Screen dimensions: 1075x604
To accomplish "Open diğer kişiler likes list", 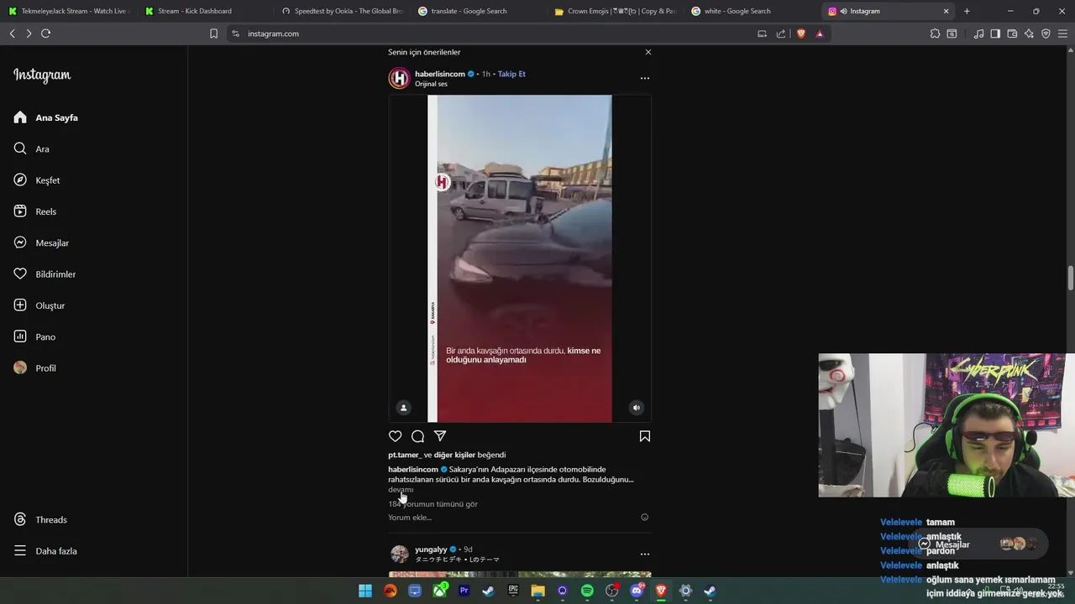I will 454,455.
